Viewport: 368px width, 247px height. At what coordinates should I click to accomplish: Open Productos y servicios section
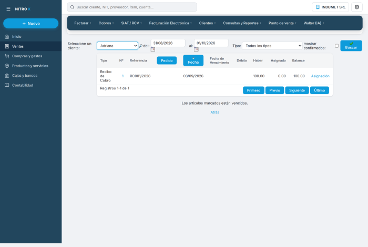[30, 66]
